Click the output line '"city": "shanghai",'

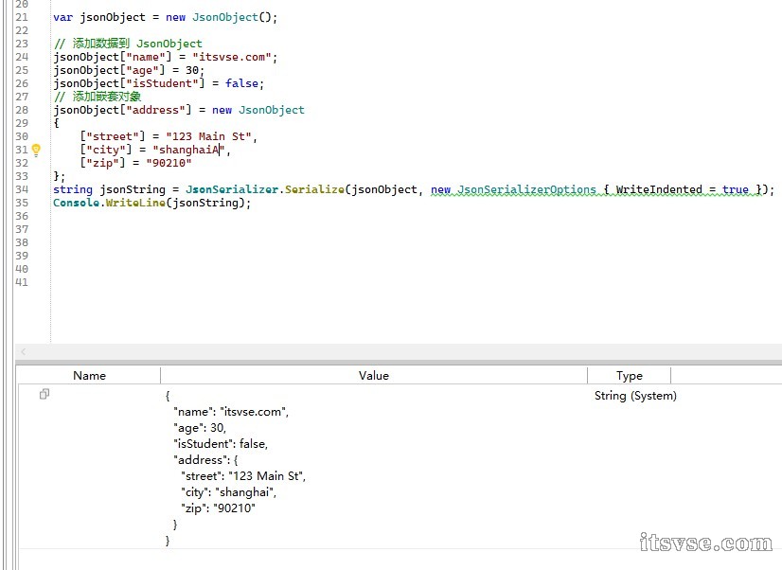228,492
